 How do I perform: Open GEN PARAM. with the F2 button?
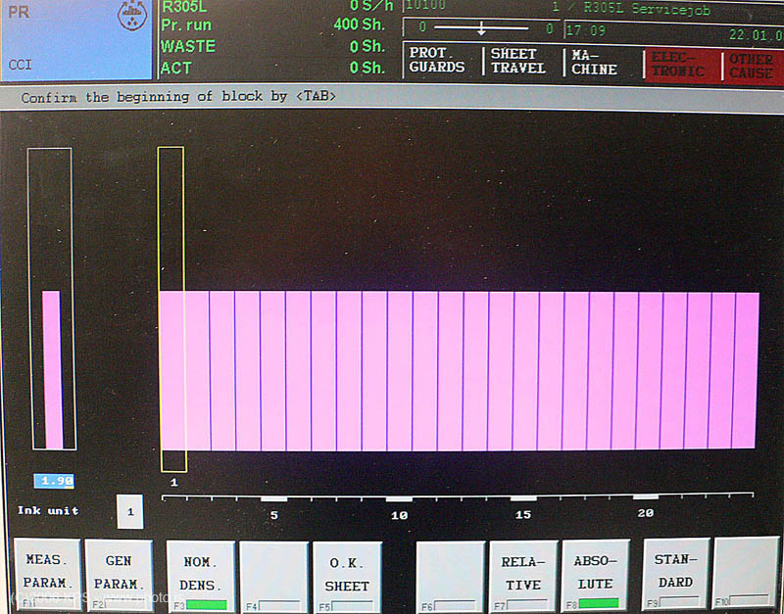[x=119, y=575]
